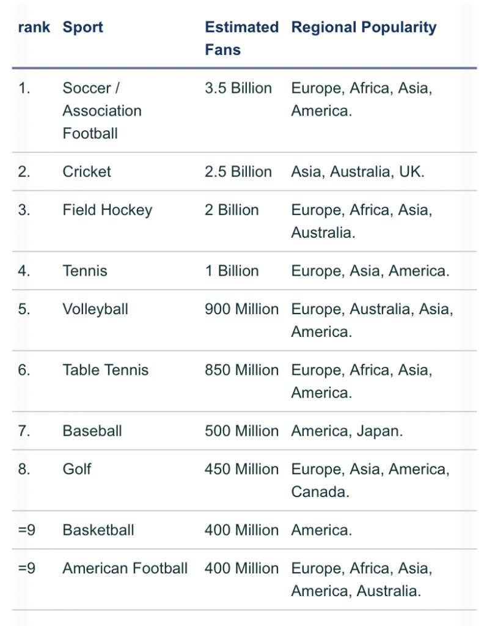The height and width of the screenshot is (626, 495).
Task: Select the Soccer / Association Football cell
Action: click(102, 111)
